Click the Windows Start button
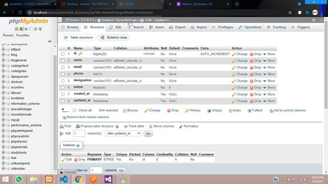Image resolution: width=328 pixels, height=184 pixels. (x=5, y=179)
